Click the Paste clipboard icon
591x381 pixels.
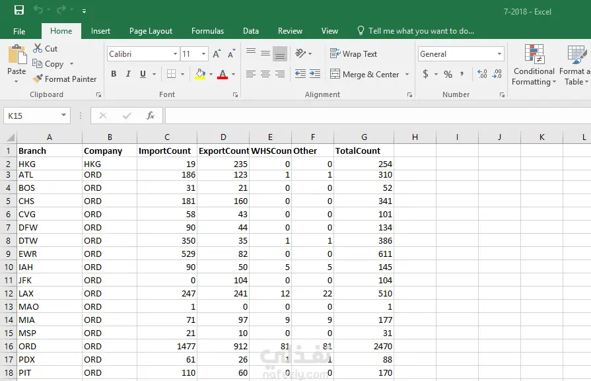[17, 55]
